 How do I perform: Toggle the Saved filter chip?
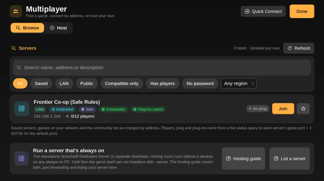tap(41, 84)
